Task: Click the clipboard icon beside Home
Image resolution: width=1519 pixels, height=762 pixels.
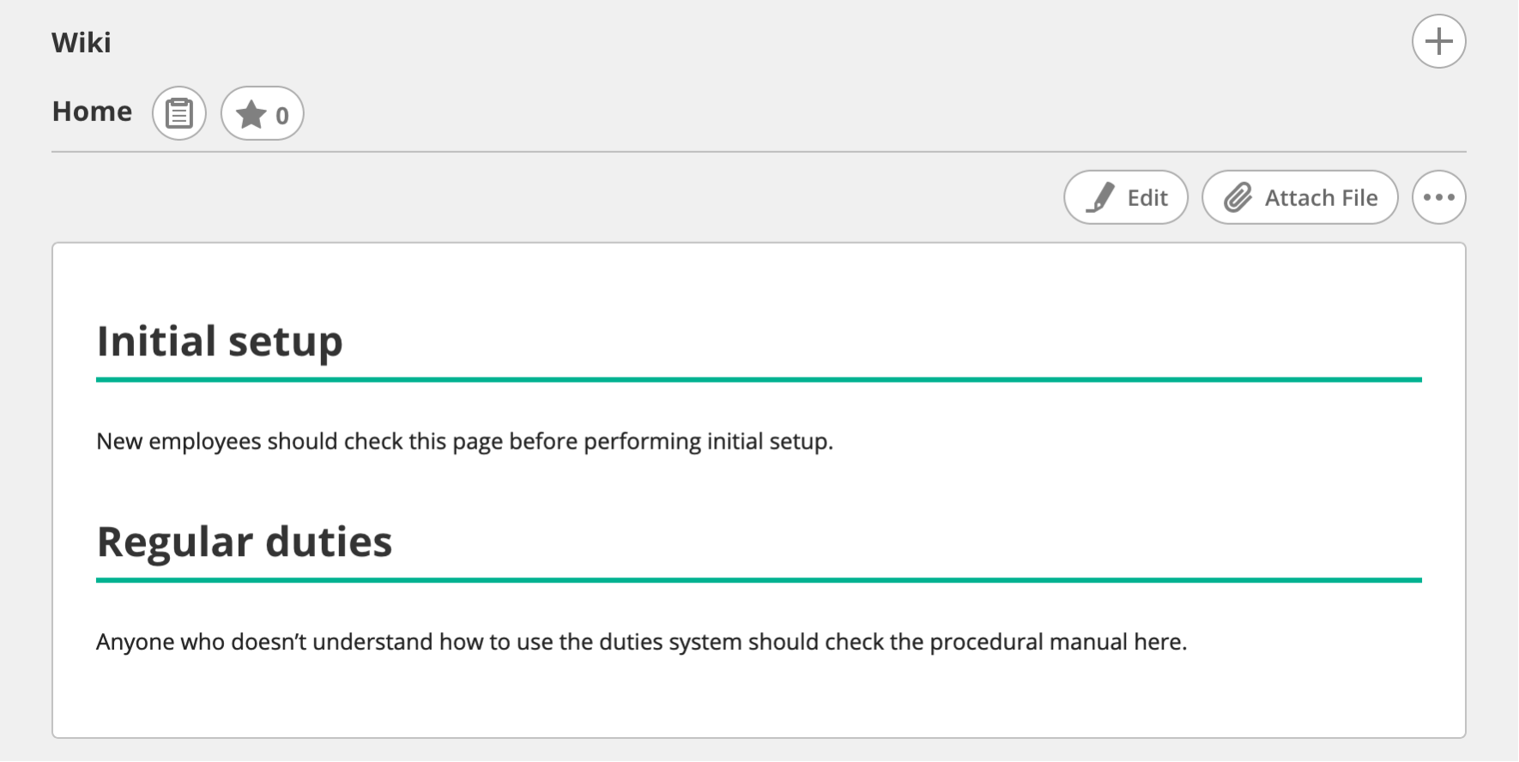Action: [179, 113]
